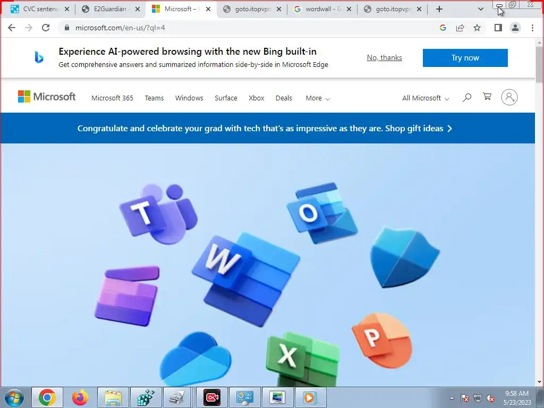The width and height of the screenshot is (544, 408).
Task: Open the Microsoft 365 nav link
Action: pos(112,98)
